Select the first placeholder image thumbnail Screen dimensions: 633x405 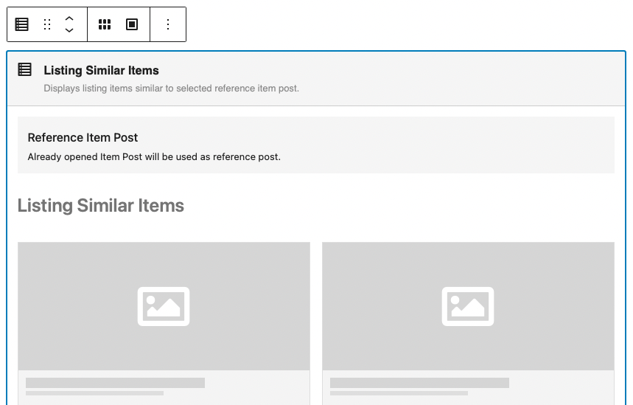(164, 306)
